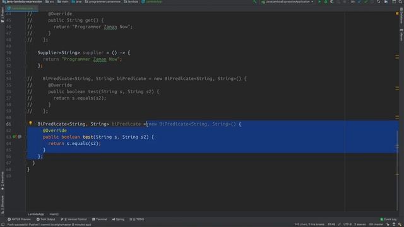Click the 2 spaces indent status entry
Viewport: 404px width, 227px height.
360,224
